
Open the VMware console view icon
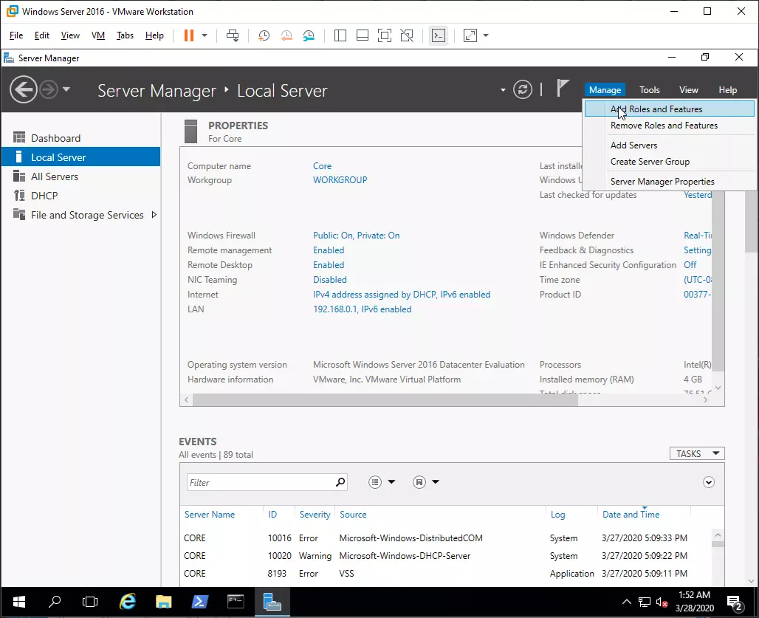click(x=439, y=35)
